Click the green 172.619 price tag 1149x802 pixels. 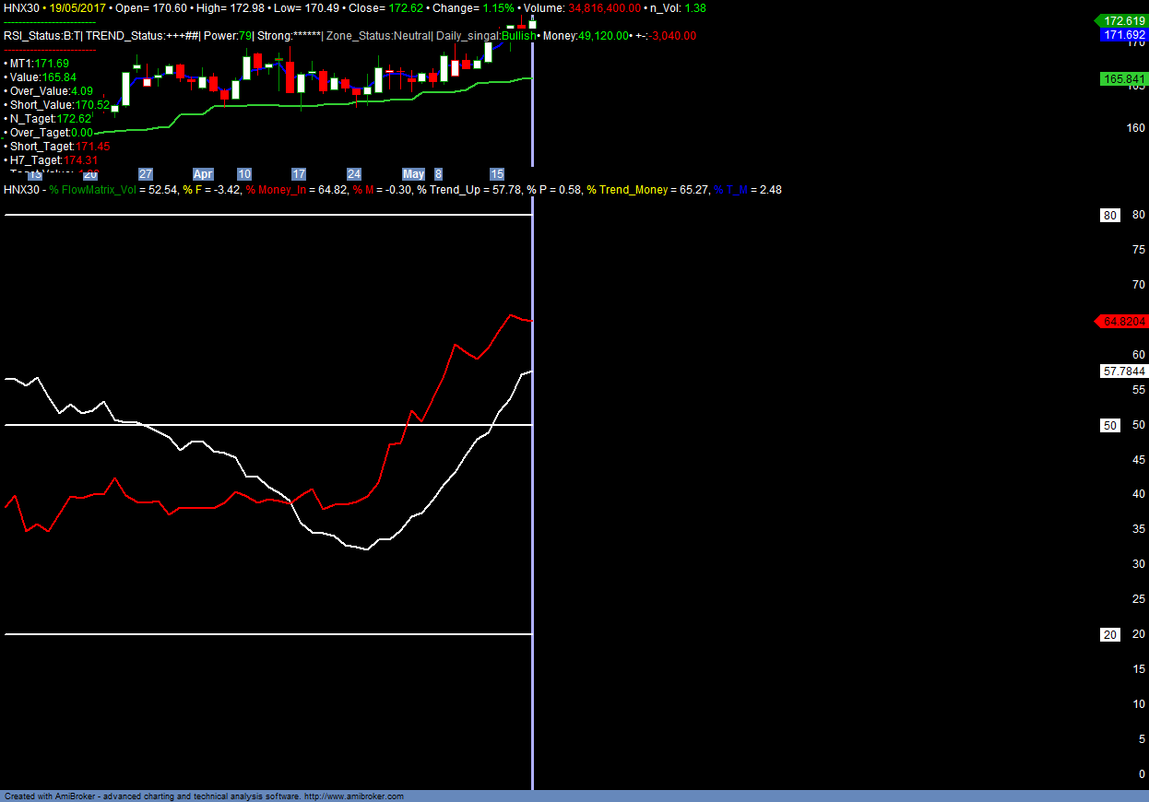1123,20
